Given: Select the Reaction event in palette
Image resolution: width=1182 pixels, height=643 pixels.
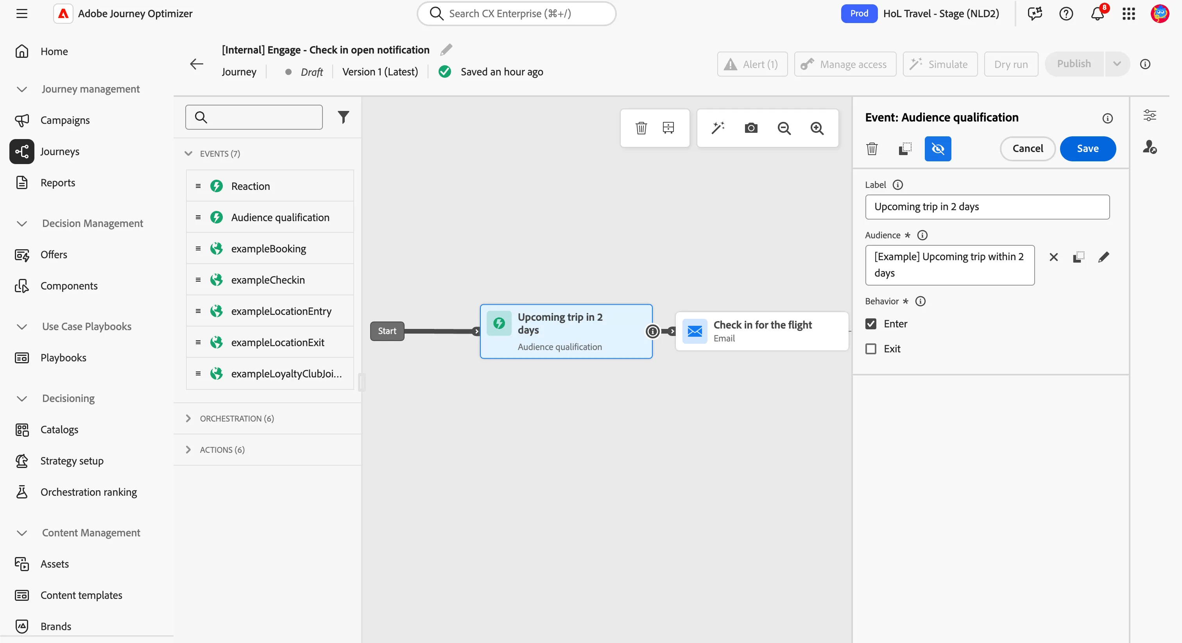Looking at the screenshot, I should pyautogui.click(x=270, y=186).
